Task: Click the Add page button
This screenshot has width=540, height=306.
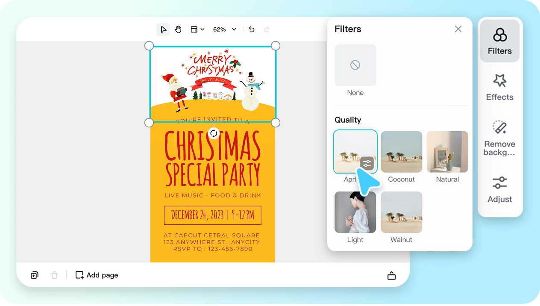Action: (x=97, y=275)
